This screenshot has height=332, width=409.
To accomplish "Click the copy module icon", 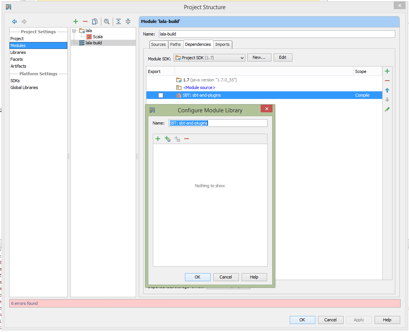I will coord(95,21).
